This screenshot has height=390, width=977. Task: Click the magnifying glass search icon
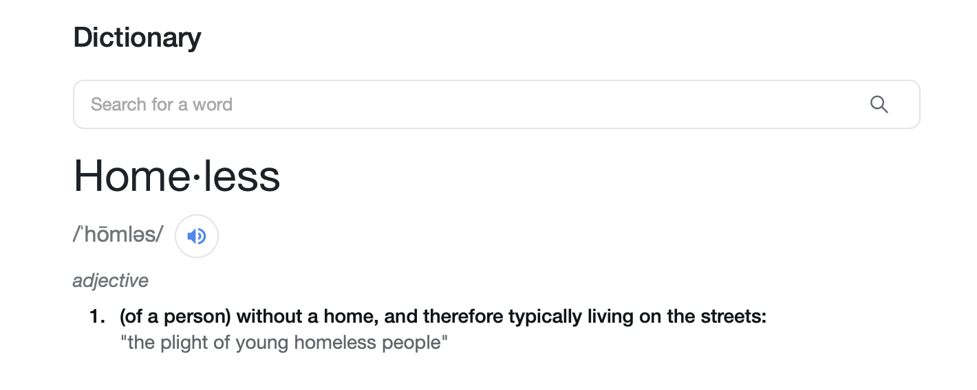879,104
